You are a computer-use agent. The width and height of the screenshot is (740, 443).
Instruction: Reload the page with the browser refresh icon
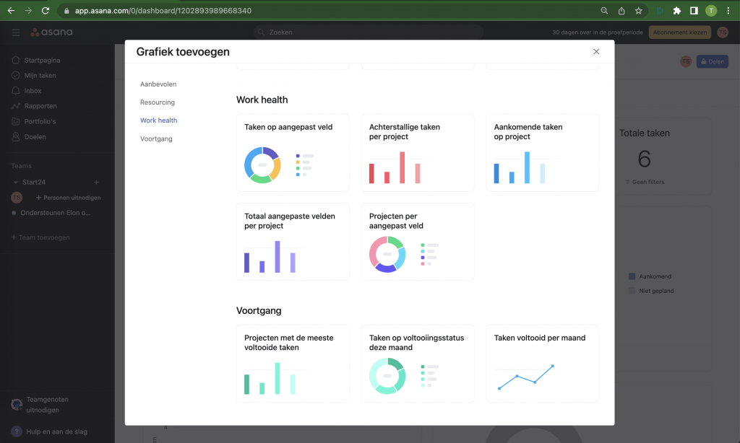(x=46, y=11)
